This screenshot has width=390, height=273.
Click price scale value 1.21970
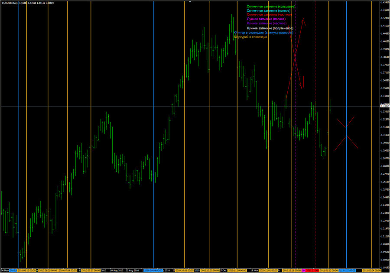coord(385,228)
